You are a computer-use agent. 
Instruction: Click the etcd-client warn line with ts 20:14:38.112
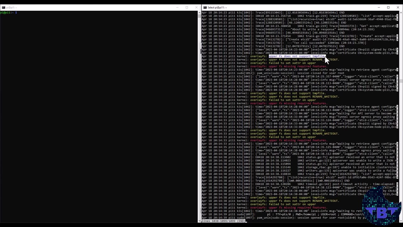point(300,154)
